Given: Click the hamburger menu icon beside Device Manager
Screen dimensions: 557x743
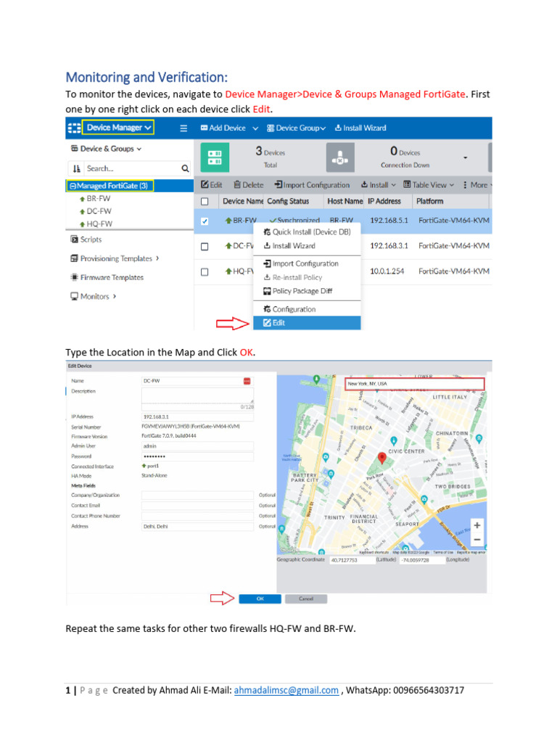Looking at the screenshot, I should [183, 128].
